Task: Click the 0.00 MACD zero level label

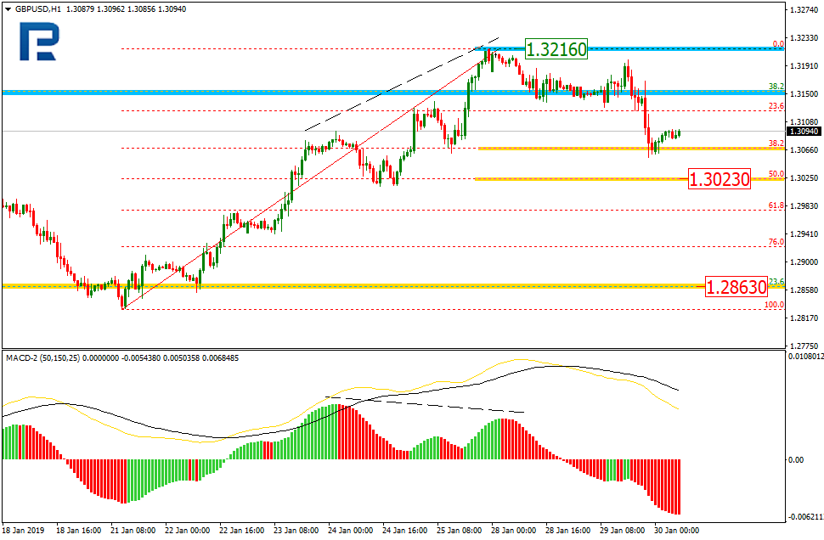Action: point(796,459)
